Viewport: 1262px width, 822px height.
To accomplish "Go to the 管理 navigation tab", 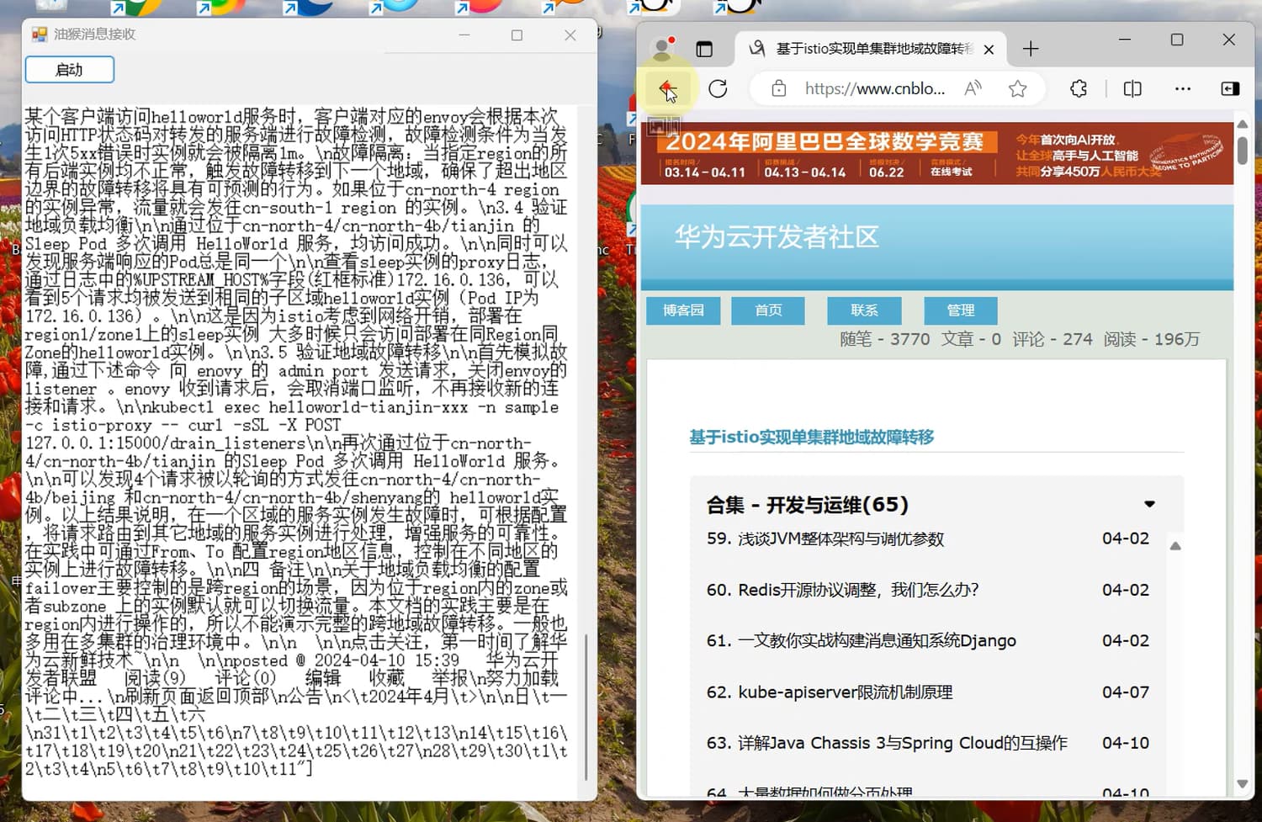I will pyautogui.click(x=960, y=310).
